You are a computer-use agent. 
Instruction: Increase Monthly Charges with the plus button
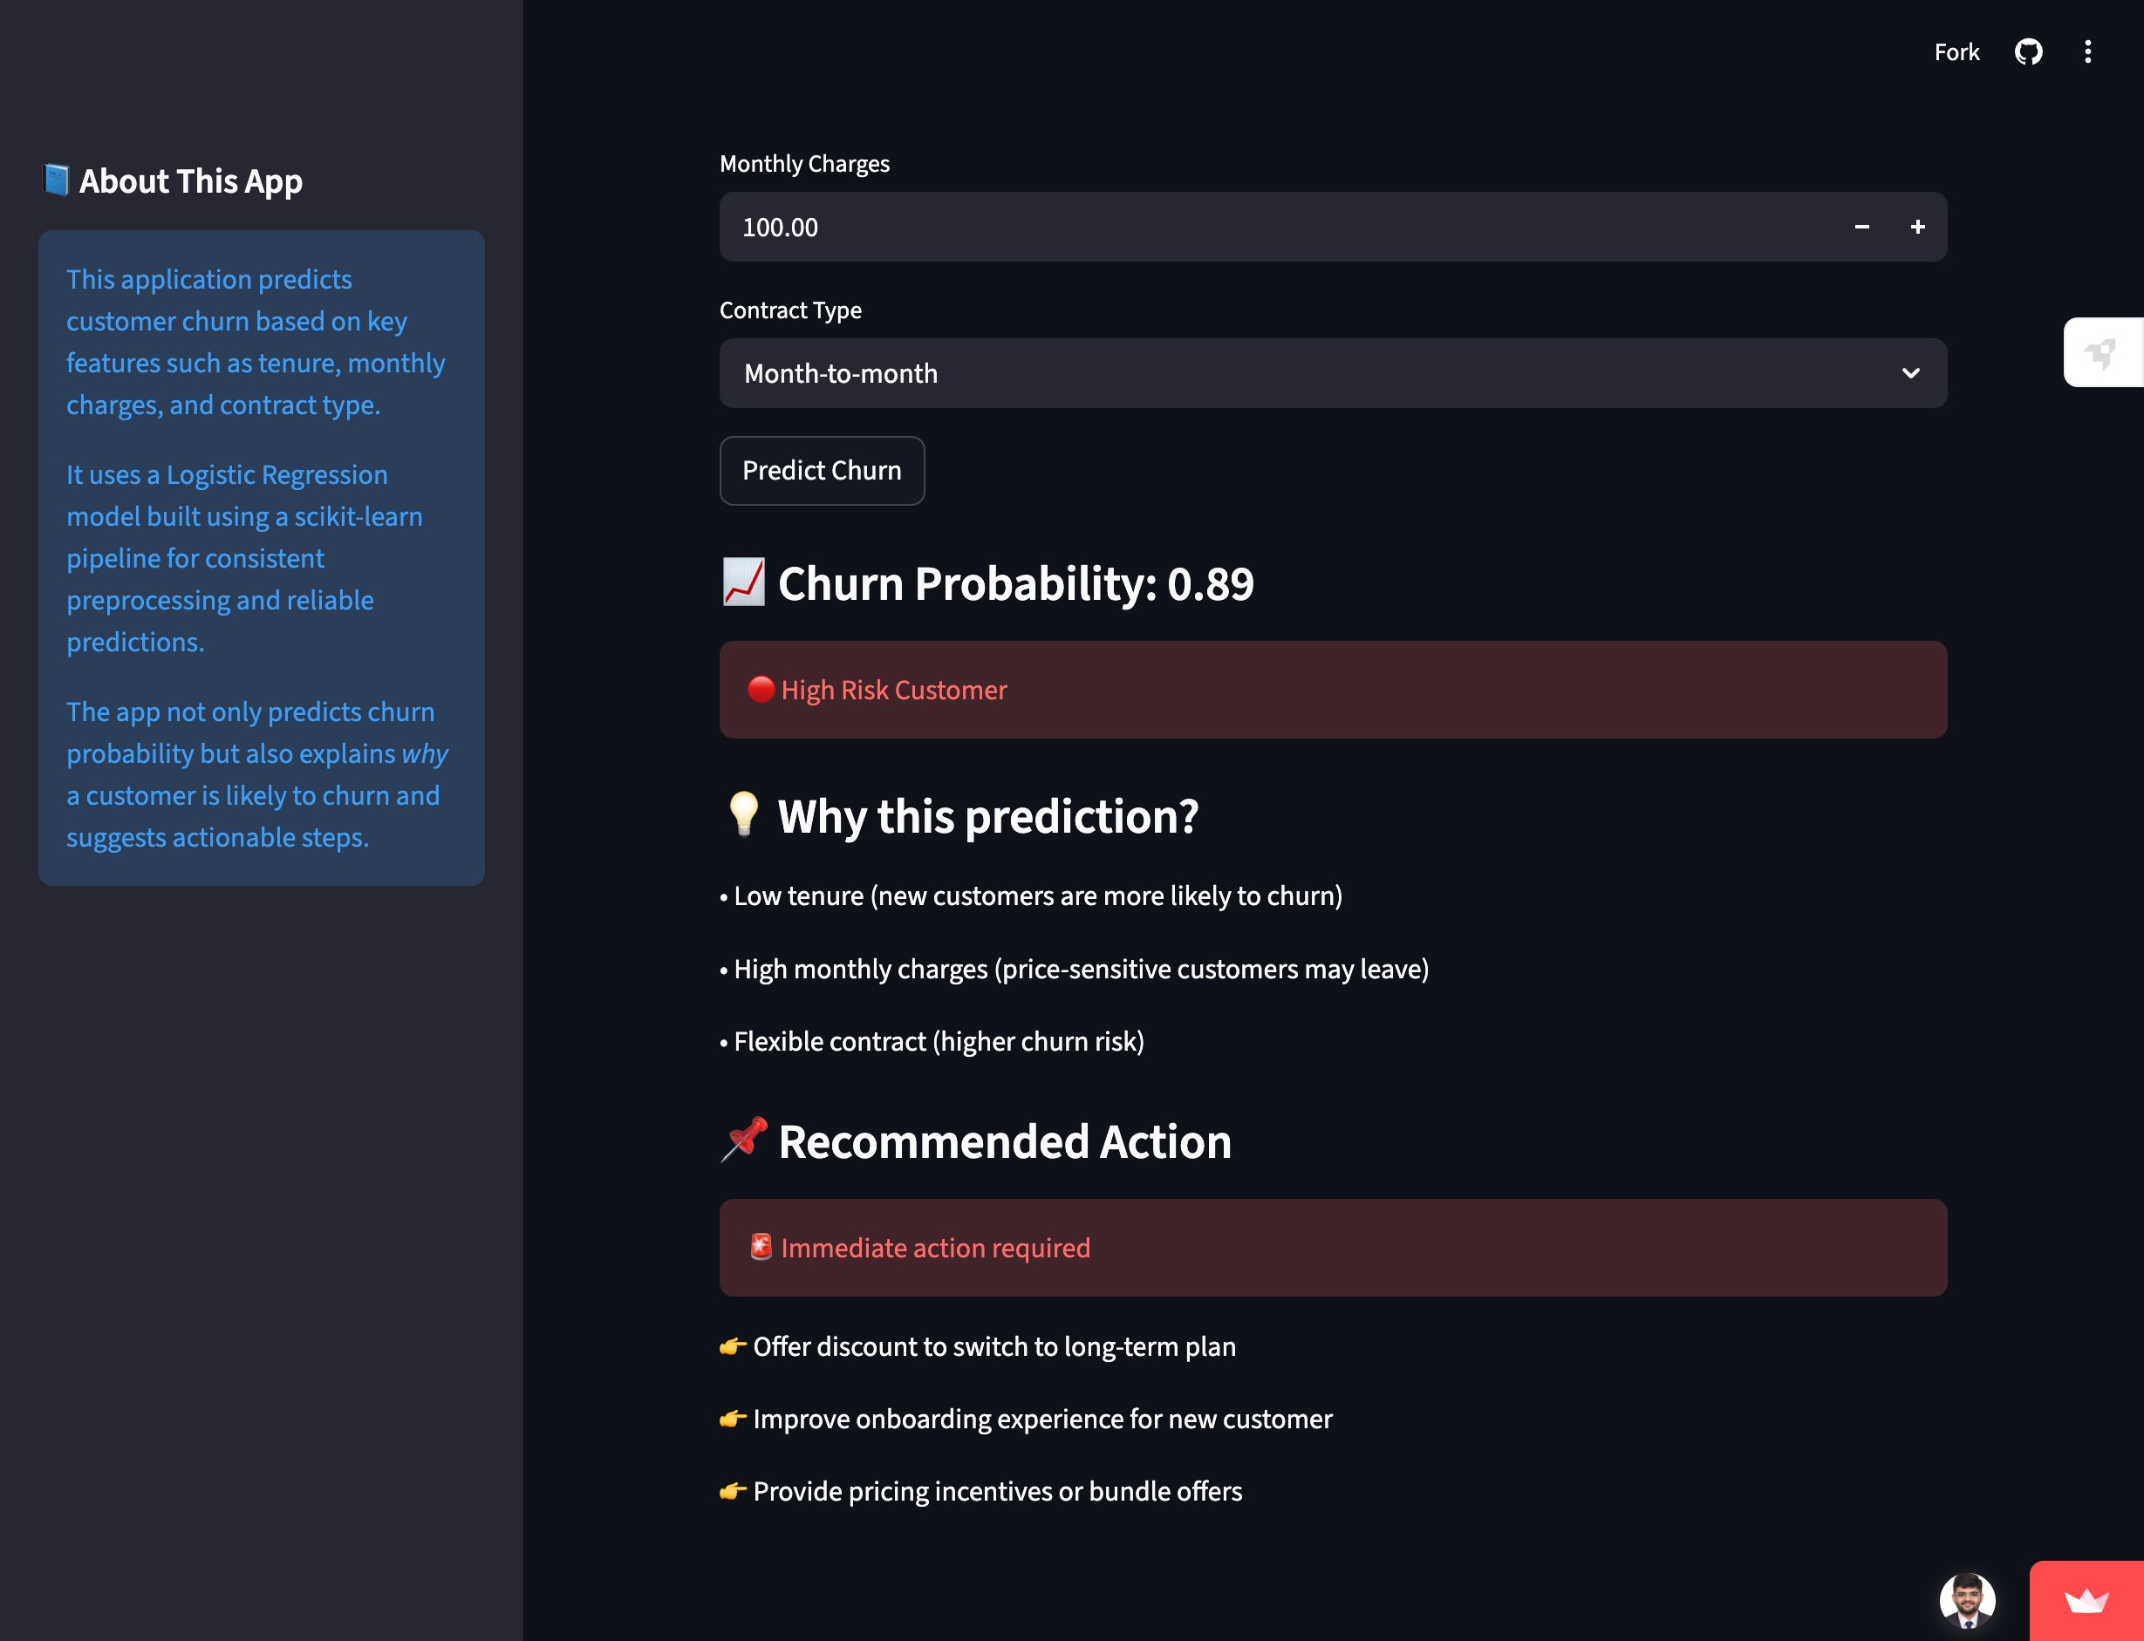click(x=1917, y=227)
